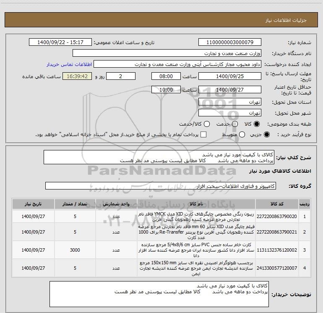Choose the جزیی purchase type option
This screenshot has height=313, width=323.
(x=266, y=134)
